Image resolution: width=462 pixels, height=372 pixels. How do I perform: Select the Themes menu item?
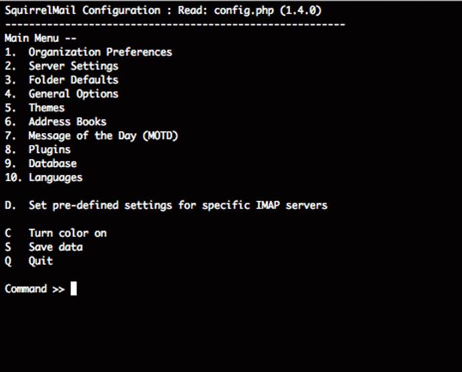47,108
